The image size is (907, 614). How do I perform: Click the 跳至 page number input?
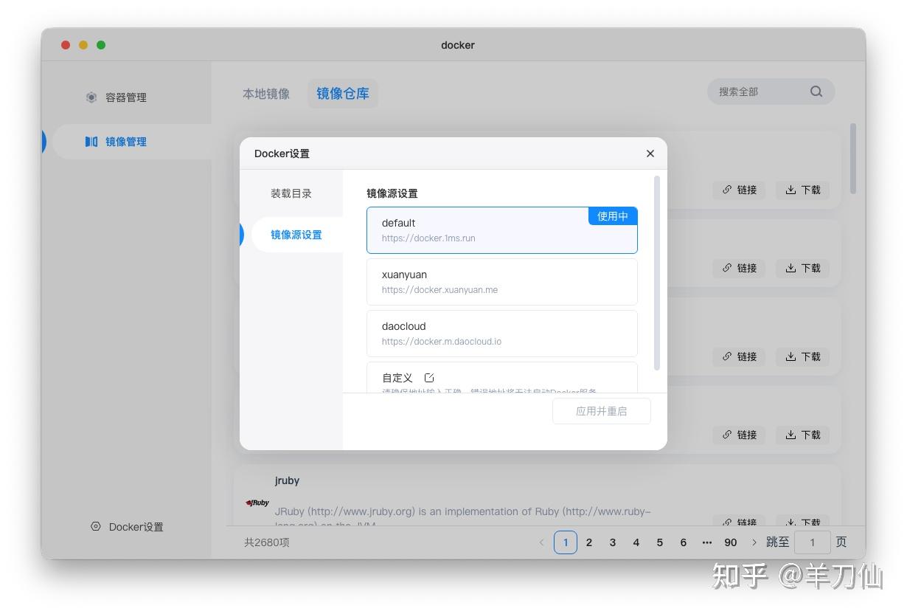click(x=813, y=542)
